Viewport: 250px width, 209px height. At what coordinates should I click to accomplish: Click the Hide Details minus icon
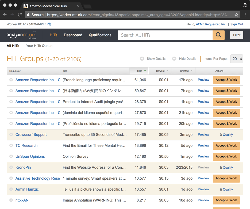[174, 59]
